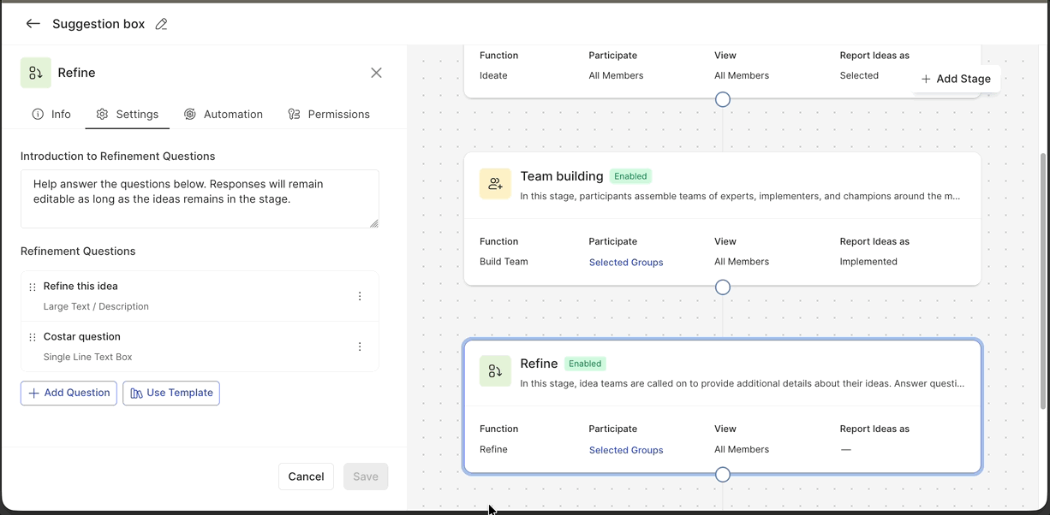Click the Use Template button

click(171, 393)
